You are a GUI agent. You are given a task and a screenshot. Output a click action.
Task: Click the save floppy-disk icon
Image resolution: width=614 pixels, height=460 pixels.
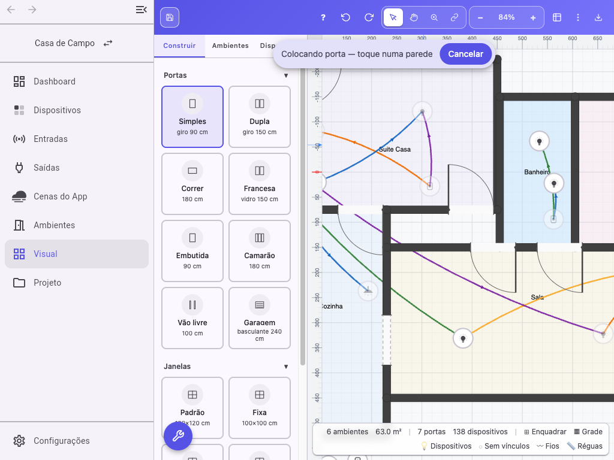pyautogui.click(x=170, y=17)
